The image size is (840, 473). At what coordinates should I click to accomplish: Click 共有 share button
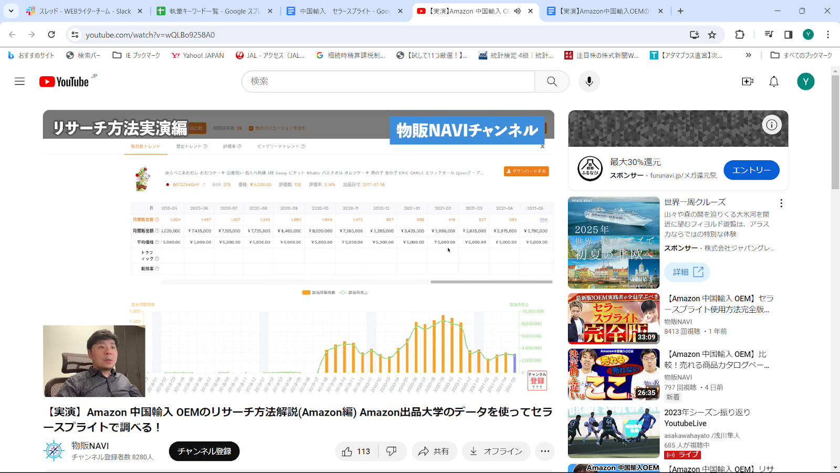(434, 451)
